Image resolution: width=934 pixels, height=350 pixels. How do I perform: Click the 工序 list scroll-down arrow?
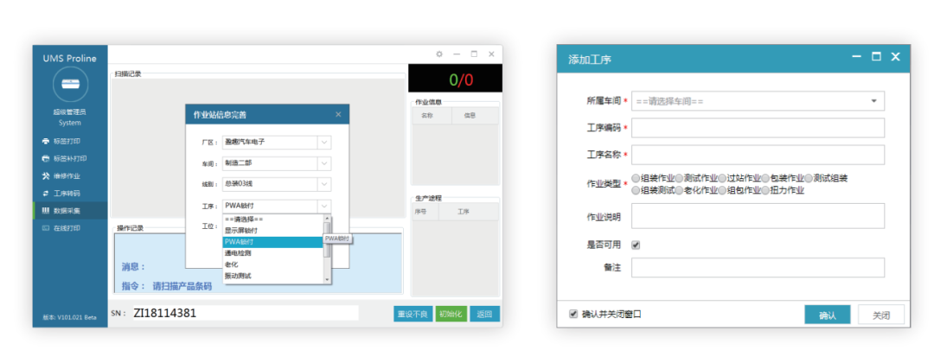coord(327,280)
